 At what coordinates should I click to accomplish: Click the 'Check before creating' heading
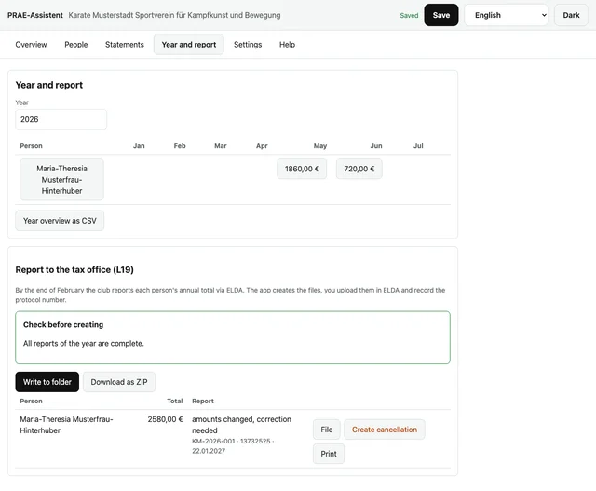[63, 324]
